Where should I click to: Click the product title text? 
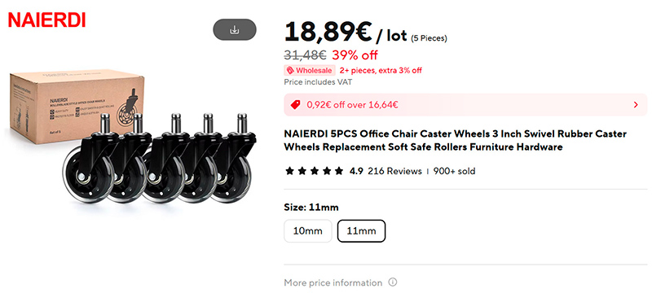(x=456, y=140)
